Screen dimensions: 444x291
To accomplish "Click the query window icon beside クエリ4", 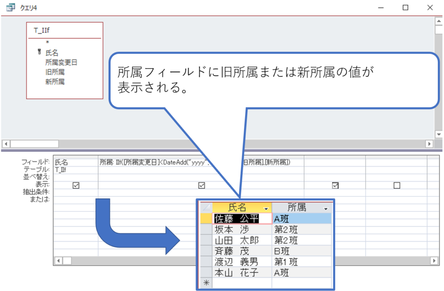I will pos(10,7).
